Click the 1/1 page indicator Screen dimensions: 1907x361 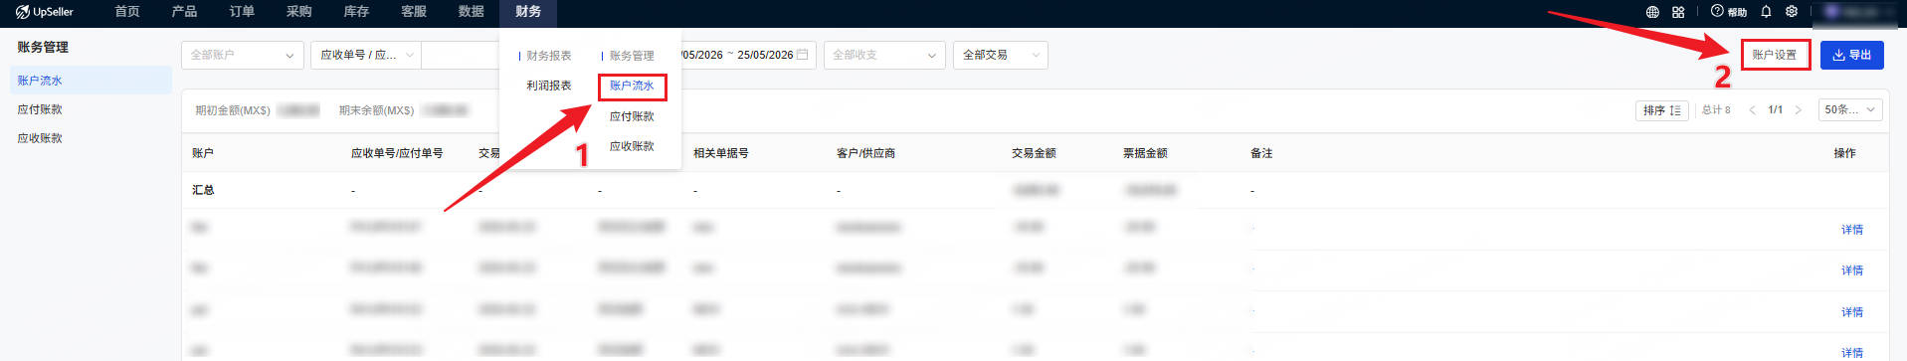(x=1775, y=110)
